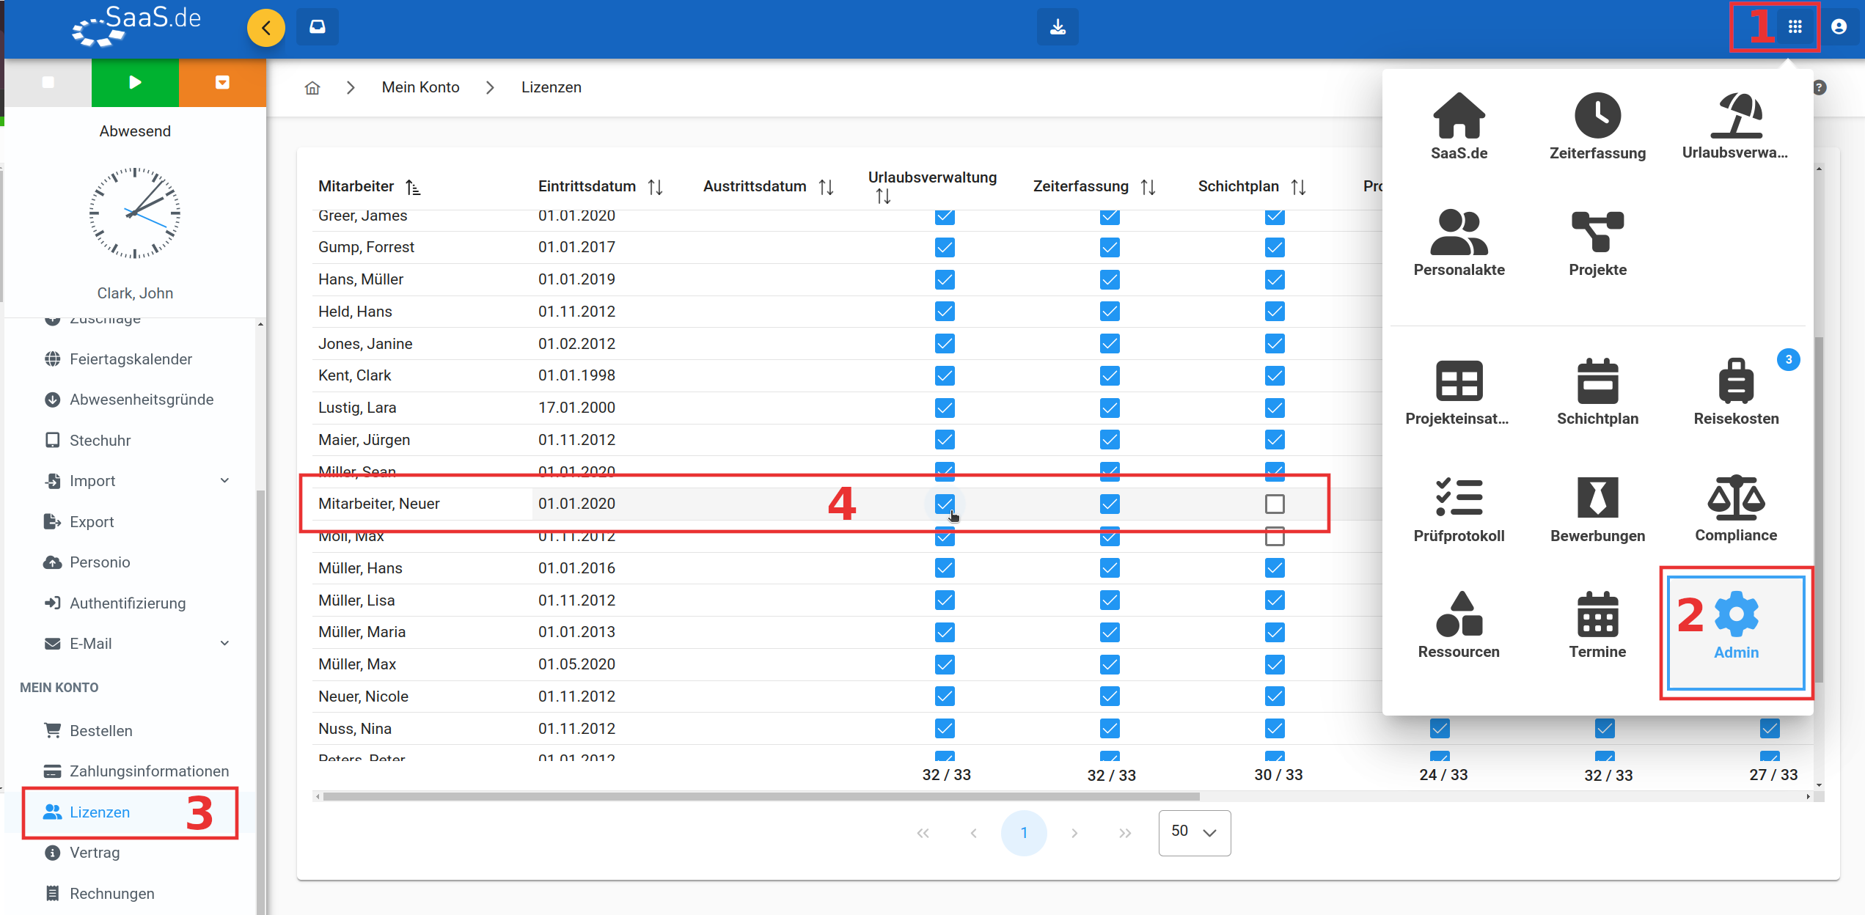Toggle Urlaubsverwaltung for Müller, Lisa
1865x915 pixels.
pos(945,600)
